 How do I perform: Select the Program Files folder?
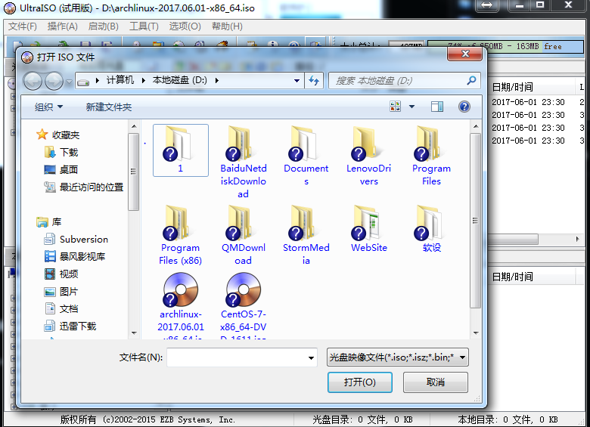click(431, 156)
